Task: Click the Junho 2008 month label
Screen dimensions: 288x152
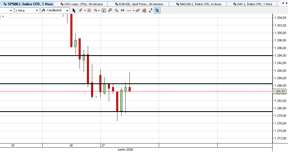Action: coord(125,150)
